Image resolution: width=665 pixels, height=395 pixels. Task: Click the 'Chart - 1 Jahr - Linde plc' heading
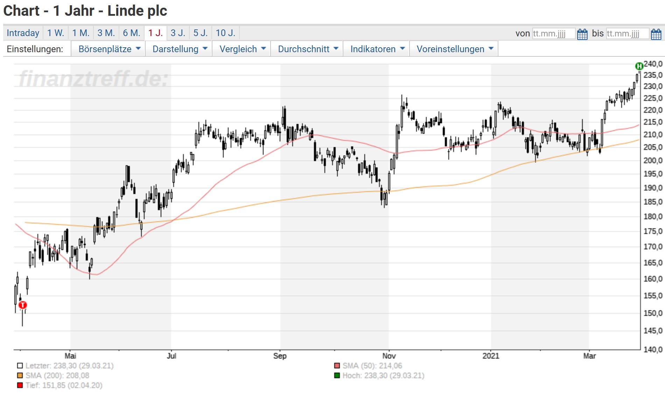(85, 11)
